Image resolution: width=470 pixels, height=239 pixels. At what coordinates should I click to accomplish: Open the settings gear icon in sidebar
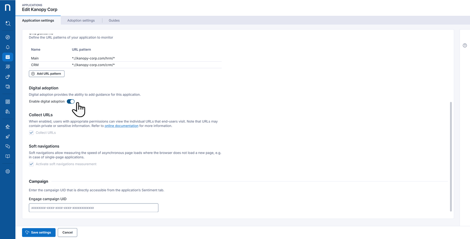[8, 171]
